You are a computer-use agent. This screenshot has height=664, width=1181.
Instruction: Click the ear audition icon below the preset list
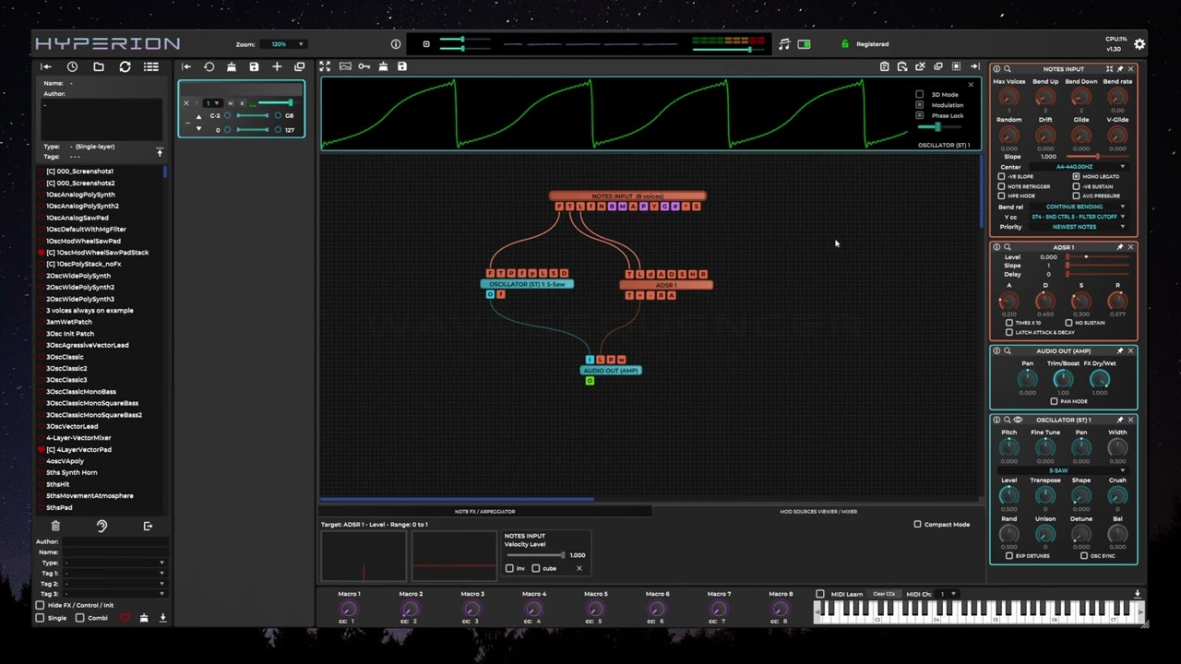click(101, 526)
